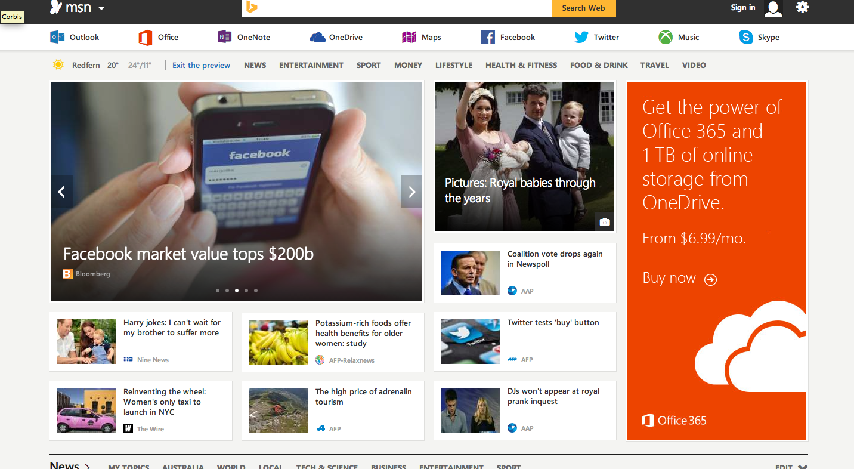
Task: Open adrenalin tourism article
Action: pos(364,397)
